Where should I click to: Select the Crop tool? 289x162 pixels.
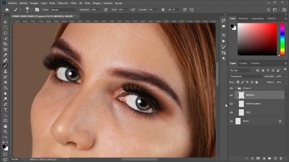point(5,44)
